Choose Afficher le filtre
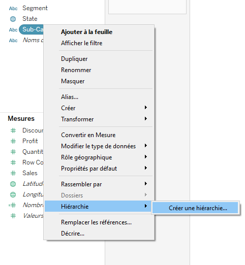This screenshot has width=245, height=265. click(x=81, y=43)
